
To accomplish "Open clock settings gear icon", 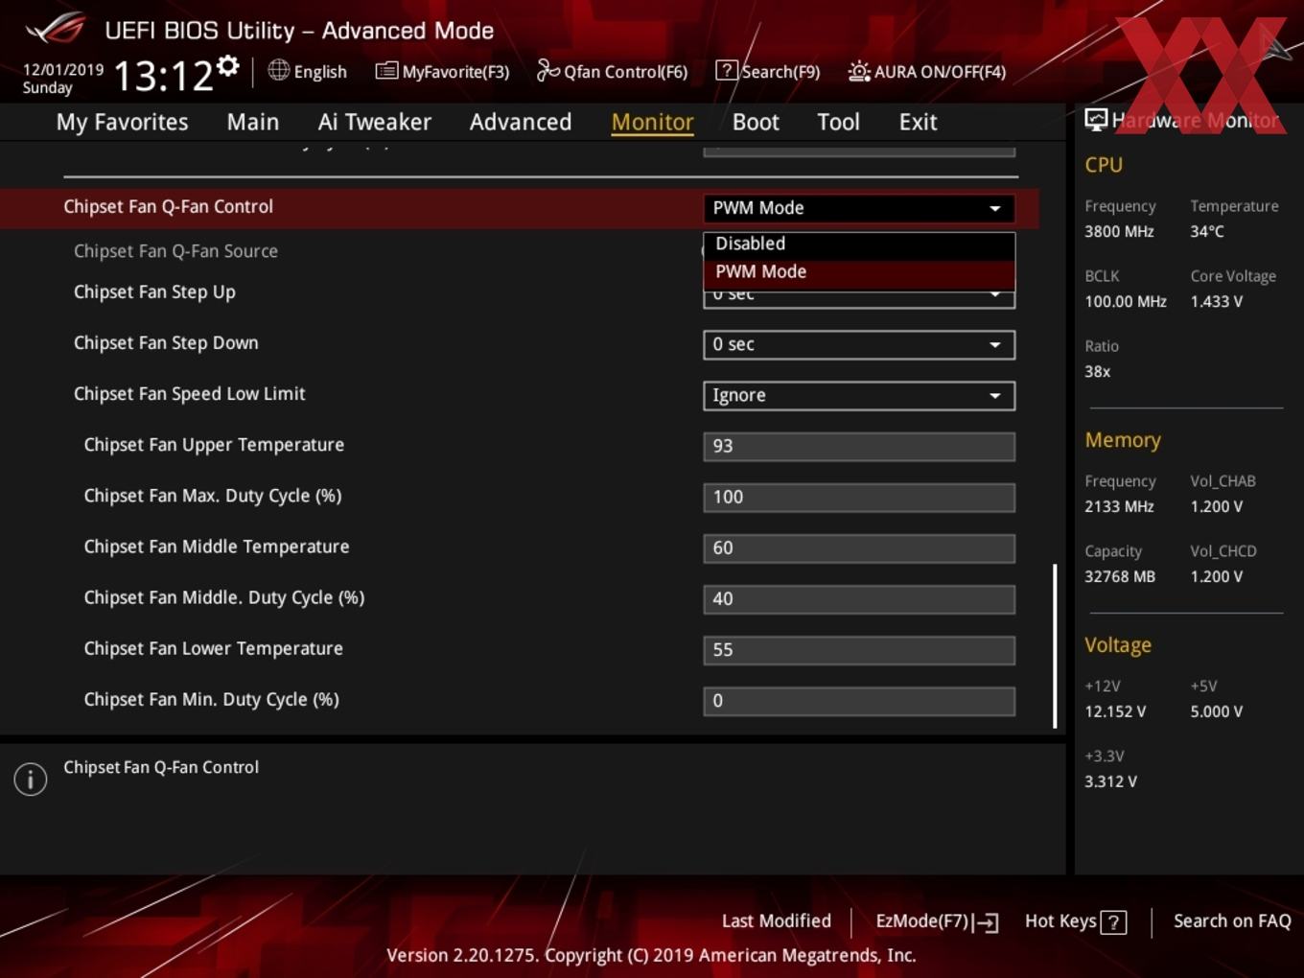I will (227, 65).
